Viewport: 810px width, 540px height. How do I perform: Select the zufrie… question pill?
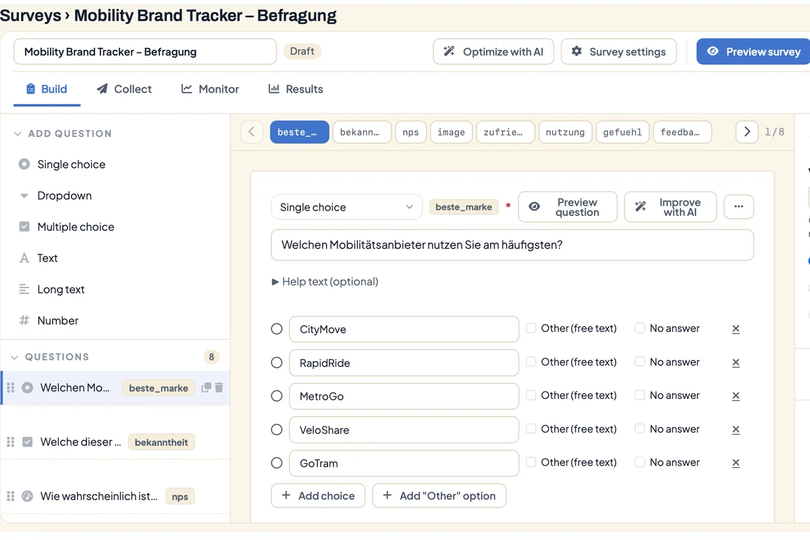coord(506,132)
